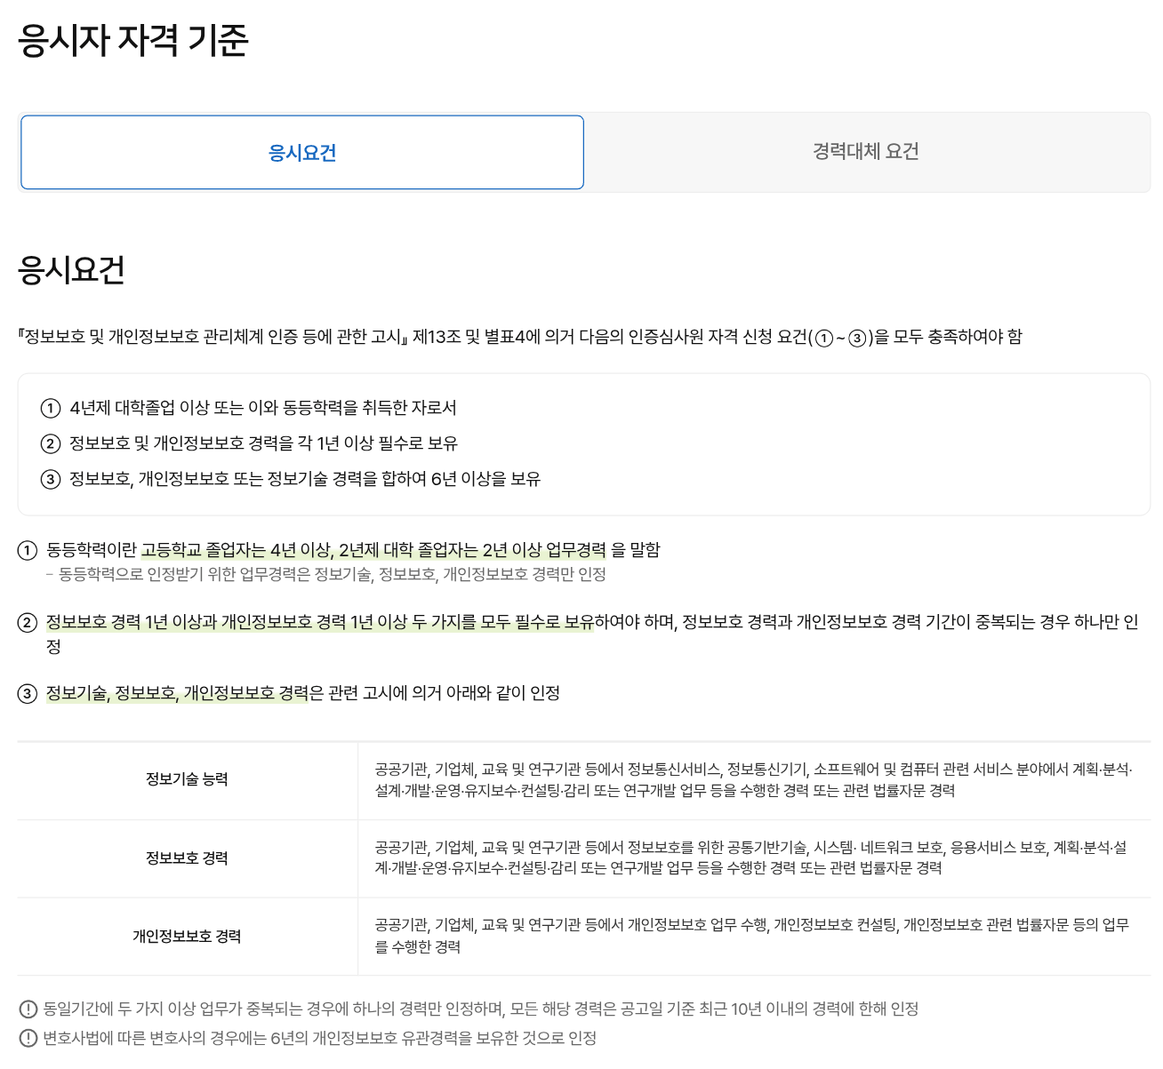Click the exclamation icon beside 동일기간에 두 가지
The height and width of the screenshot is (1069, 1163).
28,1009
